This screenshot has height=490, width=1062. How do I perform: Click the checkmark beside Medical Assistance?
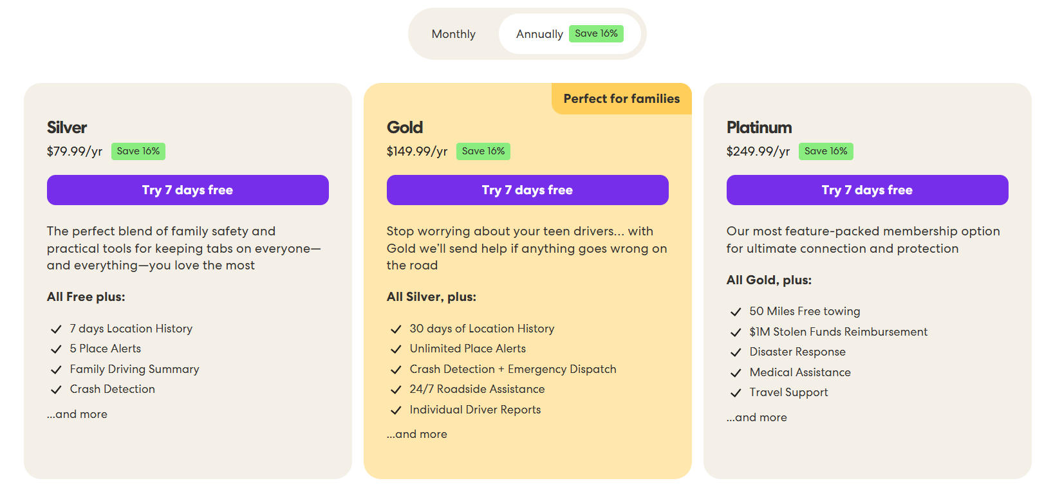click(x=736, y=373)
